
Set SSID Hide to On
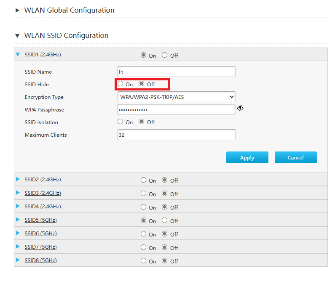120,84
